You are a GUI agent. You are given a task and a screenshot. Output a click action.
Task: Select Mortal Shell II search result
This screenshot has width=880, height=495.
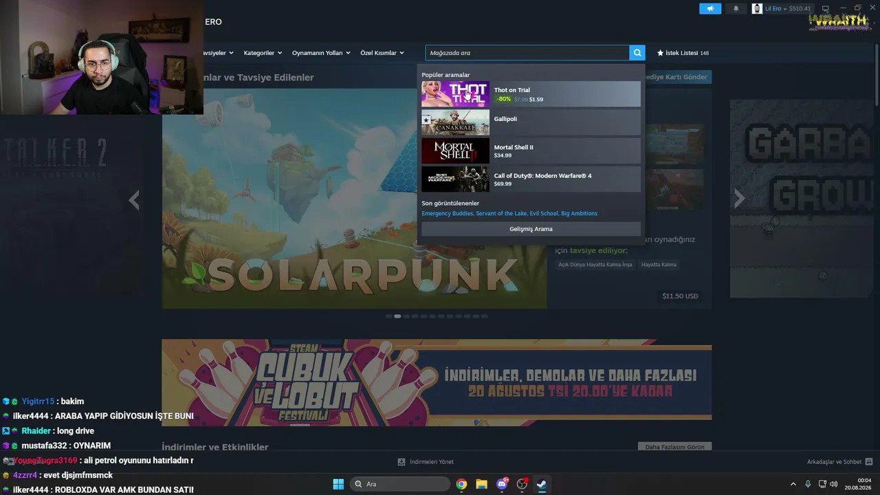point(531,151)
